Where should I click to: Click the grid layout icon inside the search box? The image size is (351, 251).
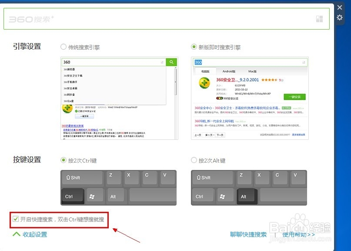coord(319,18)
